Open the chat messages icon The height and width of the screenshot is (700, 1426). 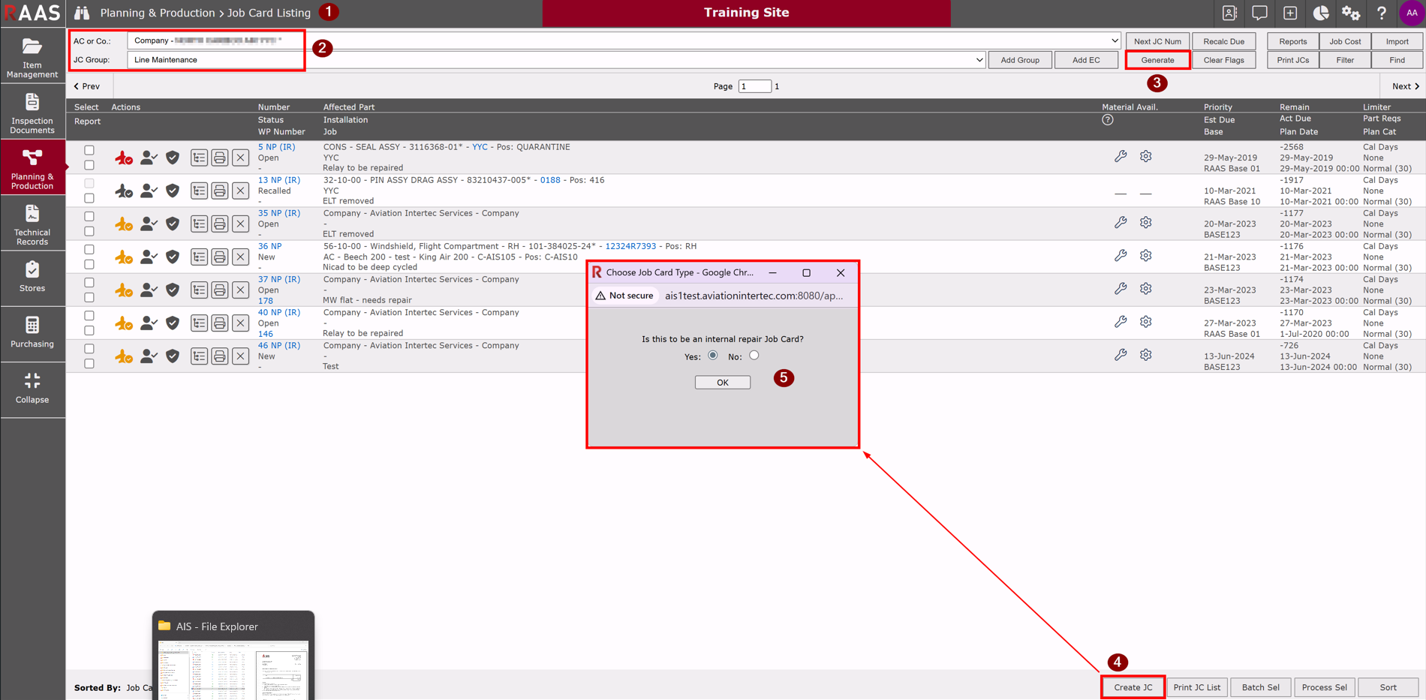(x=1259, y=13)
